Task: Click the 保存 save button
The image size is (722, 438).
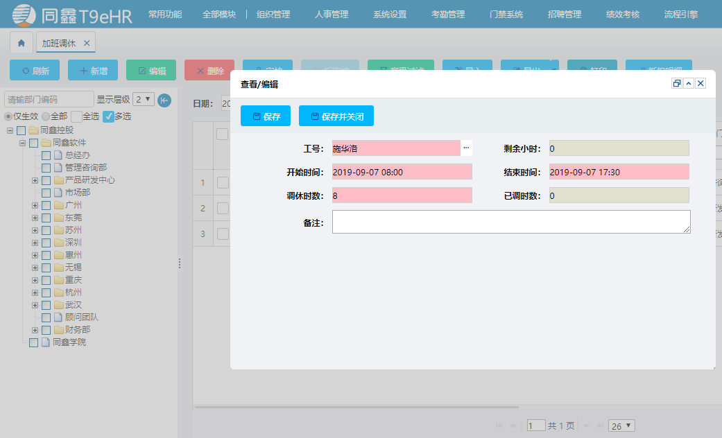Action: pos(265,116)
